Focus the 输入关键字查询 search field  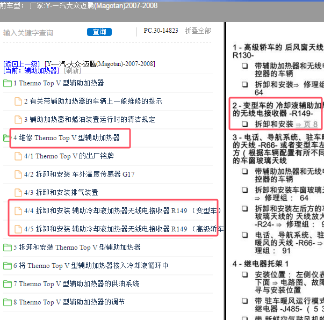point(28,33)
